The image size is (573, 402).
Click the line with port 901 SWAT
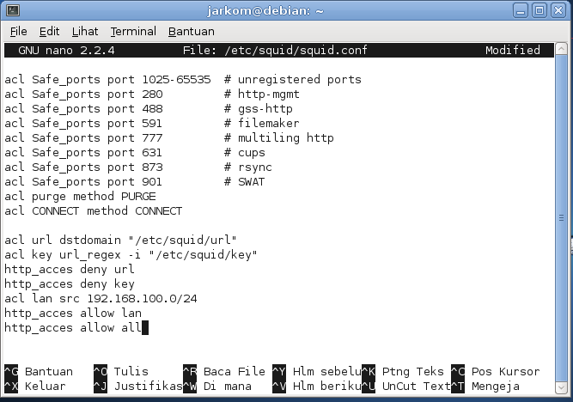point(135,182)
